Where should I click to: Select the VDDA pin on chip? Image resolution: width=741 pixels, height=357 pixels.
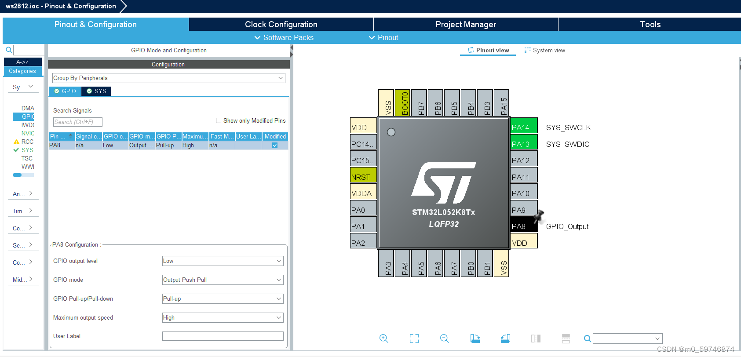(x=364, y=191)
